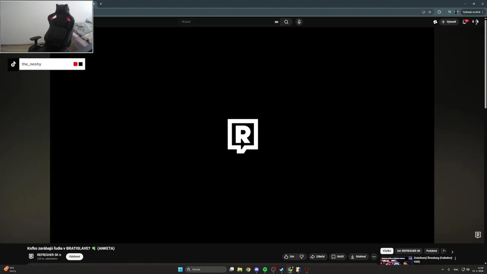Open File Explorer from taskbar
This screenshot has width=487, height=274.
coord(240,269)
